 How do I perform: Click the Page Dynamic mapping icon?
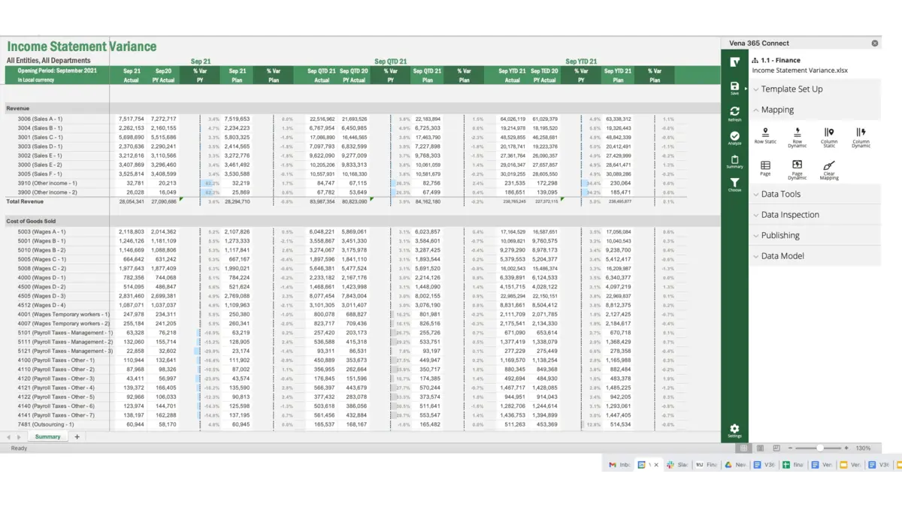pos(797,166)
